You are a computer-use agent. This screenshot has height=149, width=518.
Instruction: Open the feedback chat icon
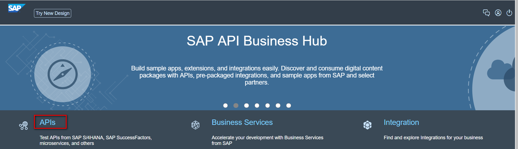point(486,13)
